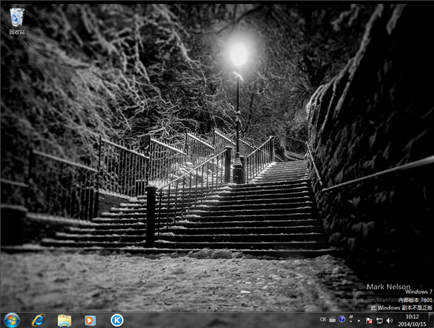Click an empty area of the taskbar
This screenshot has width=434, height=328.
(217, 319)
